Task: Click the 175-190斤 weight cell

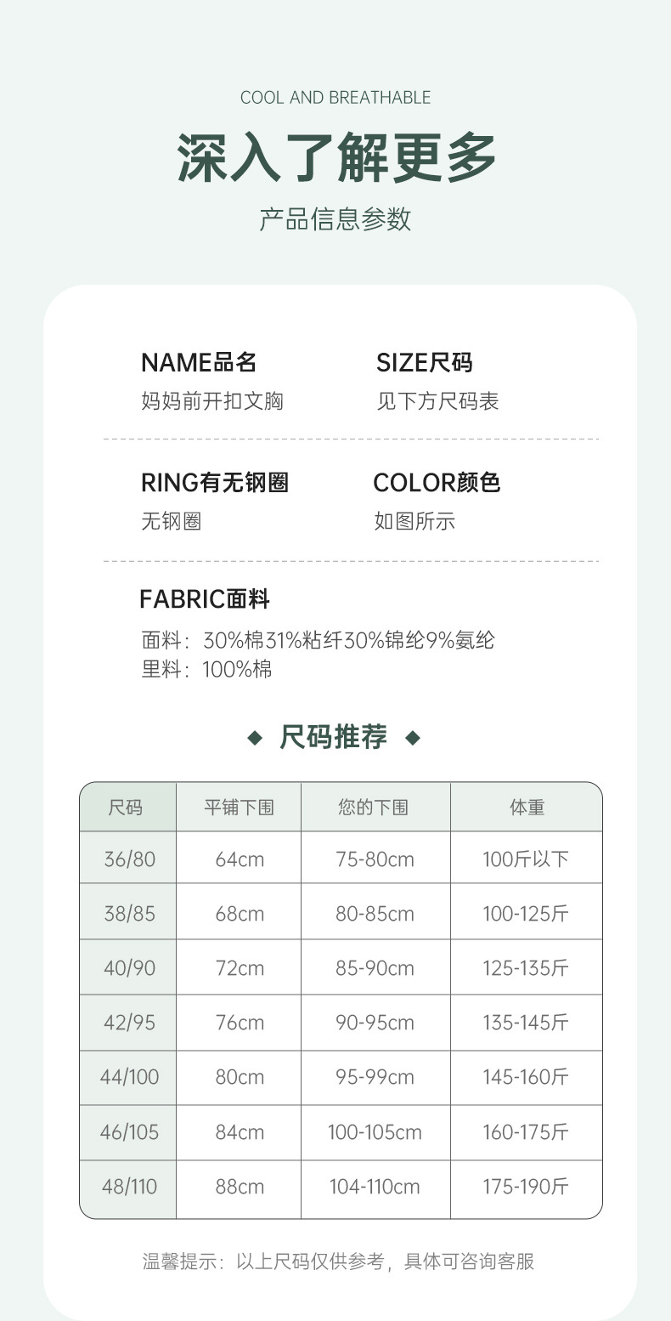Action: (526, 1187)
